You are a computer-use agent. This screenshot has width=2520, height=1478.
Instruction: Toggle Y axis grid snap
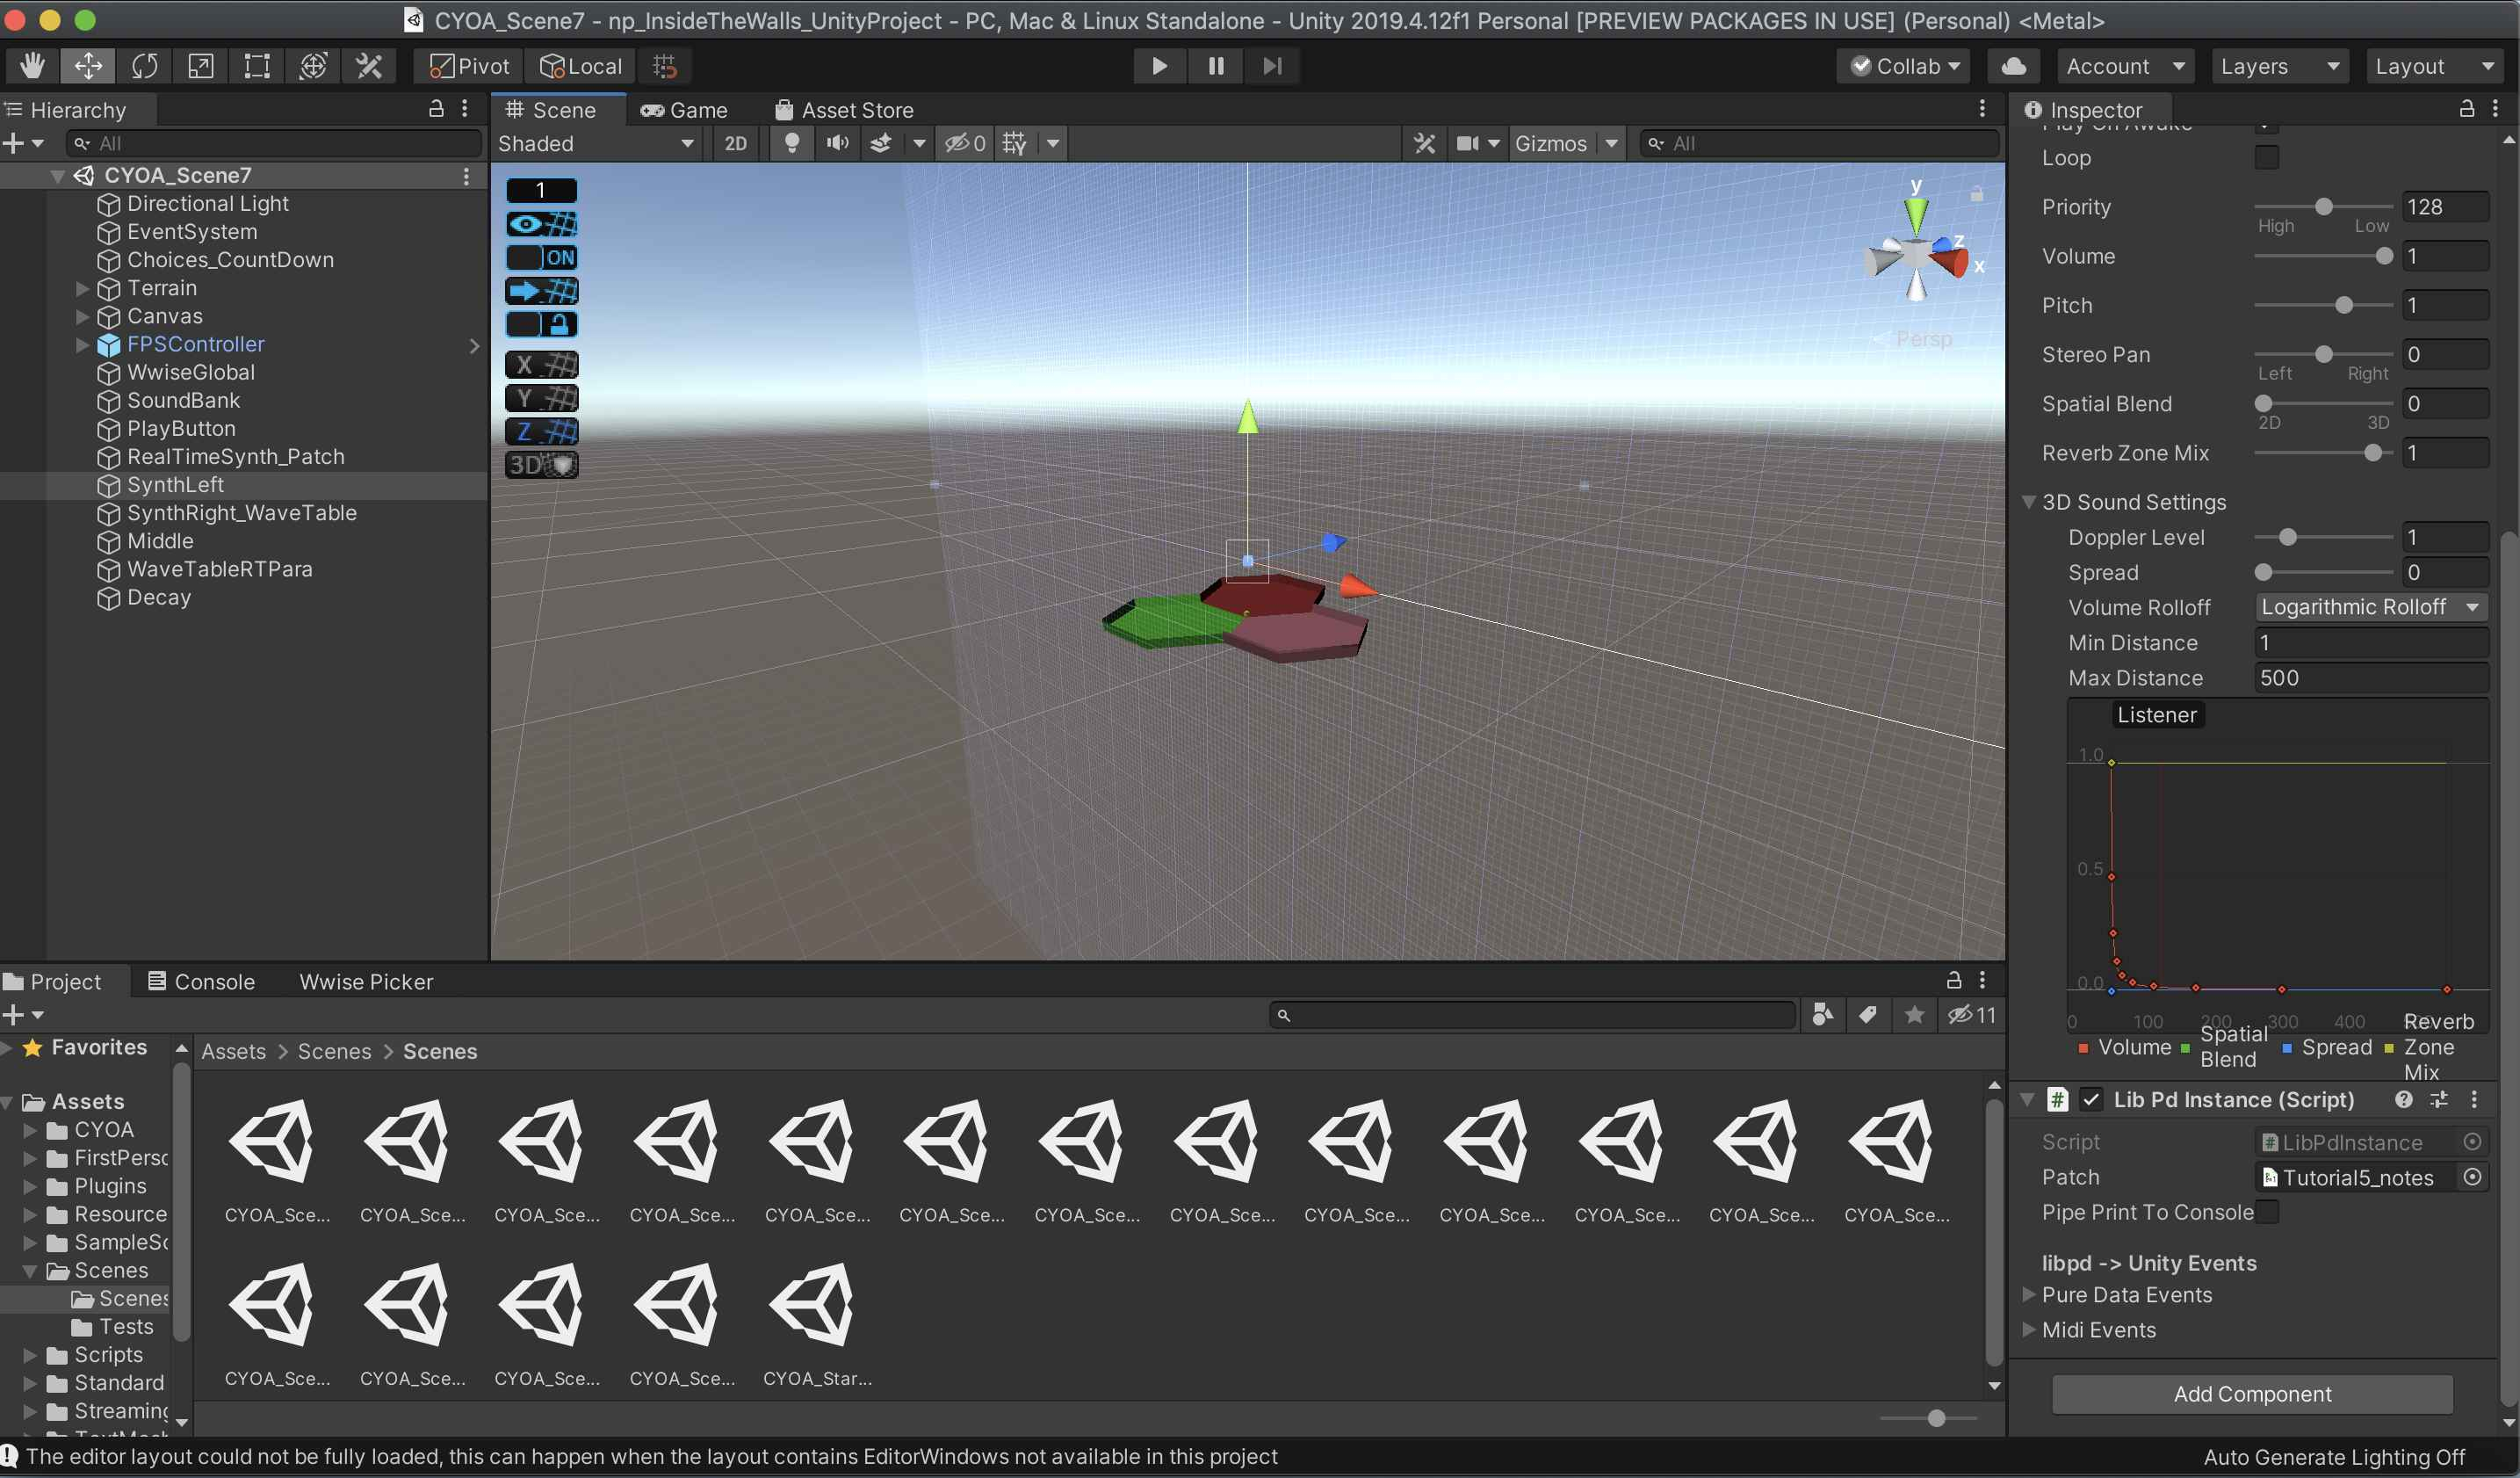(541, 398)
